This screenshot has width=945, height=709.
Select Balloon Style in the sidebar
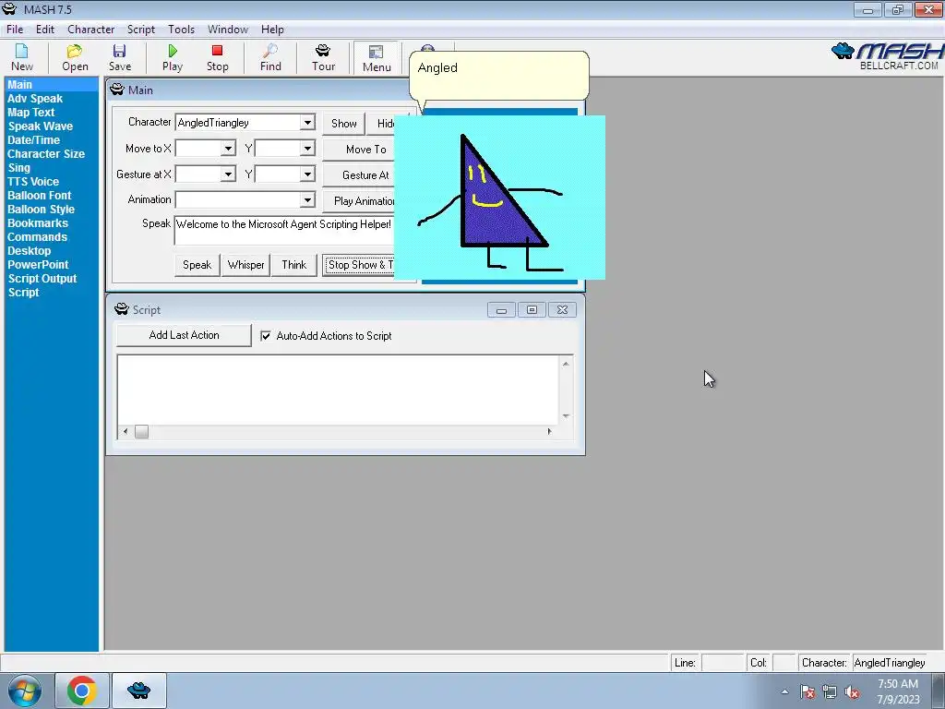coord(41,210)
